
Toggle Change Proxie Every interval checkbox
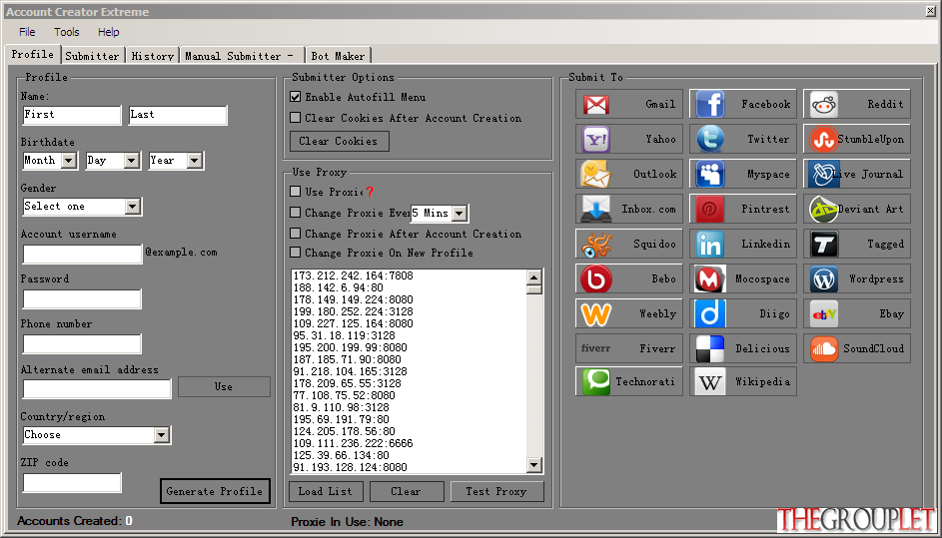point(295,212)
